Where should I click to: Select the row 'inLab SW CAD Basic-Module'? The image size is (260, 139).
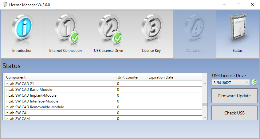pos(104,90)
